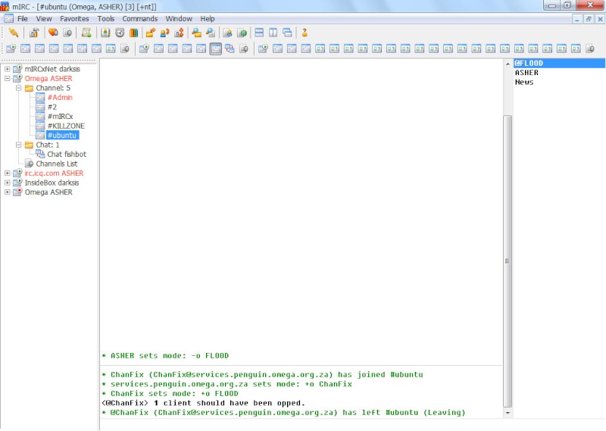Click the DCC Chat person icon
This screenshot has width=606, height=431.
coord(164,33)
